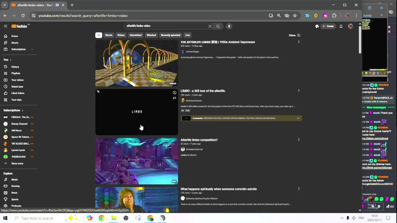Viewport: 397px width, 223px height.
Task: Open more options for Afterlife limbo competition
Action: point(299,140)
